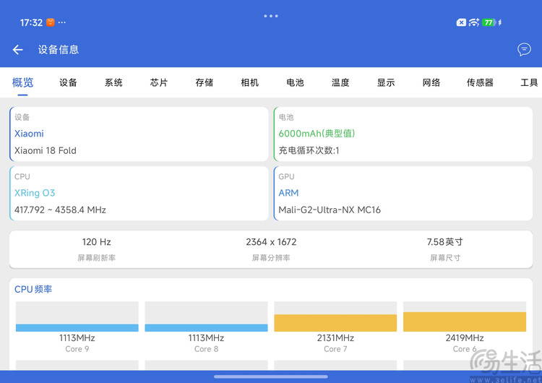542x383 pixels.
Task: Tap the three dots handle at top center
Action: point(271,16)
